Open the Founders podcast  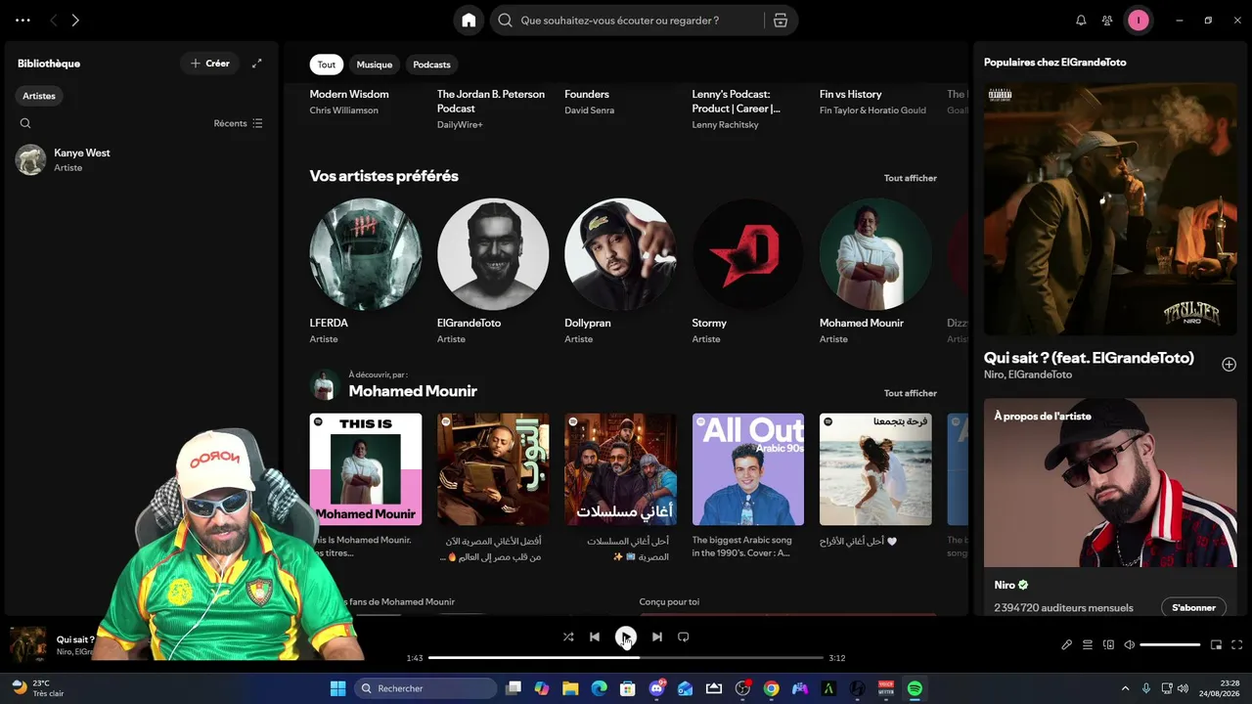click(587, 94)
